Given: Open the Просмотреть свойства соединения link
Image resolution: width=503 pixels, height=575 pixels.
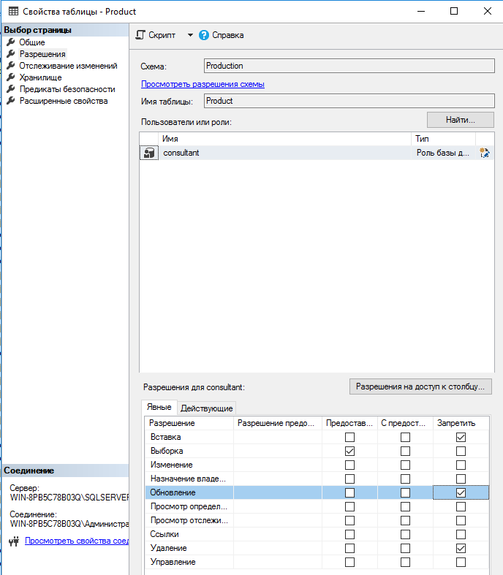Looking at the screenshot, I should click(77, 541).
